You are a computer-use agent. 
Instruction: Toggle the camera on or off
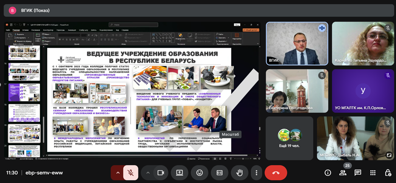(x=161, y=173)
